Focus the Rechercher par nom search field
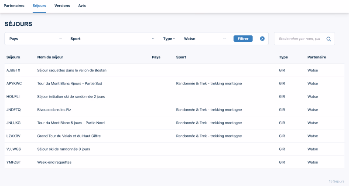Screen dimensions: 349x186 click(299, 39)
